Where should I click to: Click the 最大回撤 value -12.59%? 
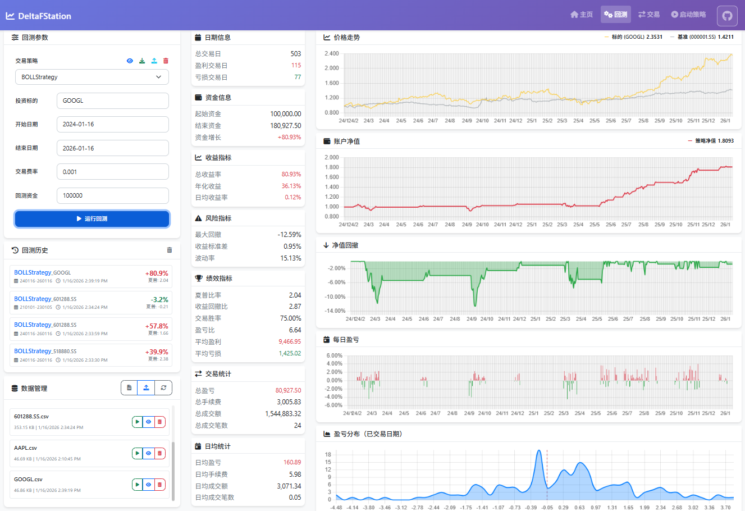[x=289, y=235]
